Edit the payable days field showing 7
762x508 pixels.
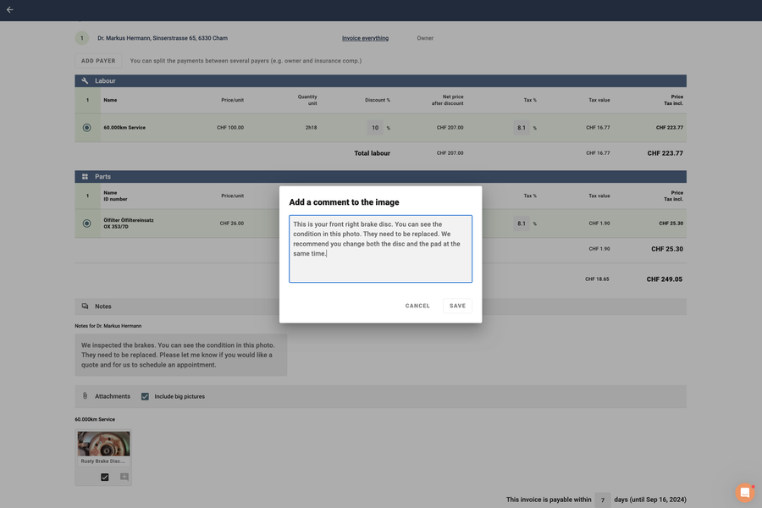tap(603, 500)
